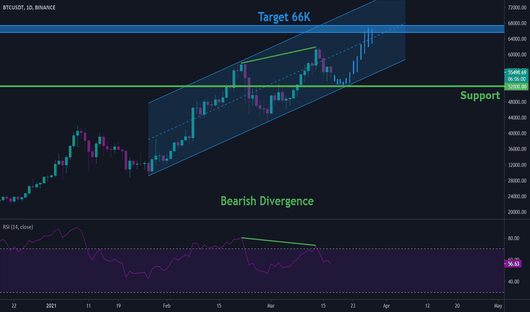Click the BTCUSDT, 1D, BINANCE symbol label
This screenshot has height=312, width=530.
pyautogui.click(x=29, y=7)
